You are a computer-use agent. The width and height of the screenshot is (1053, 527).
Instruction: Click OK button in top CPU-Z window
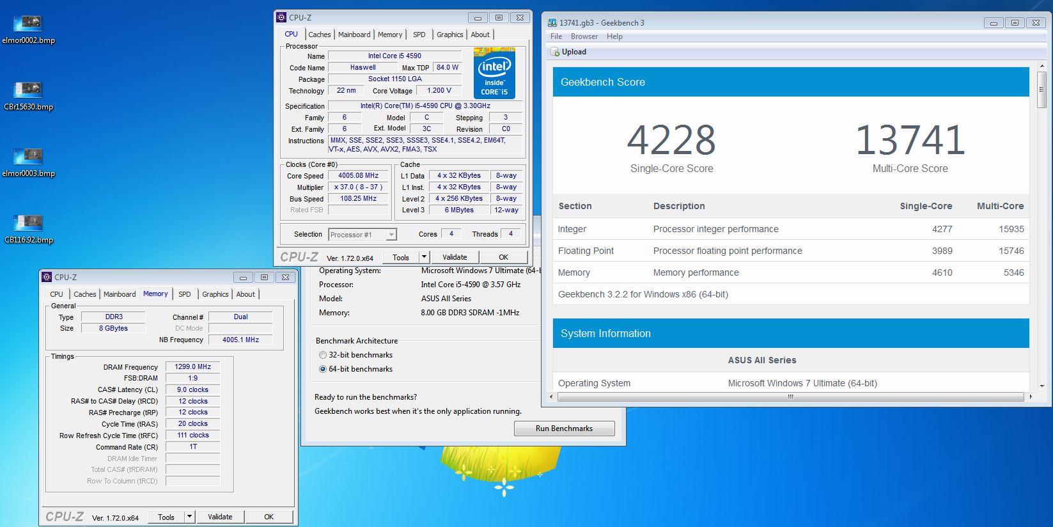pyautogui.click(x=504, y=257)
